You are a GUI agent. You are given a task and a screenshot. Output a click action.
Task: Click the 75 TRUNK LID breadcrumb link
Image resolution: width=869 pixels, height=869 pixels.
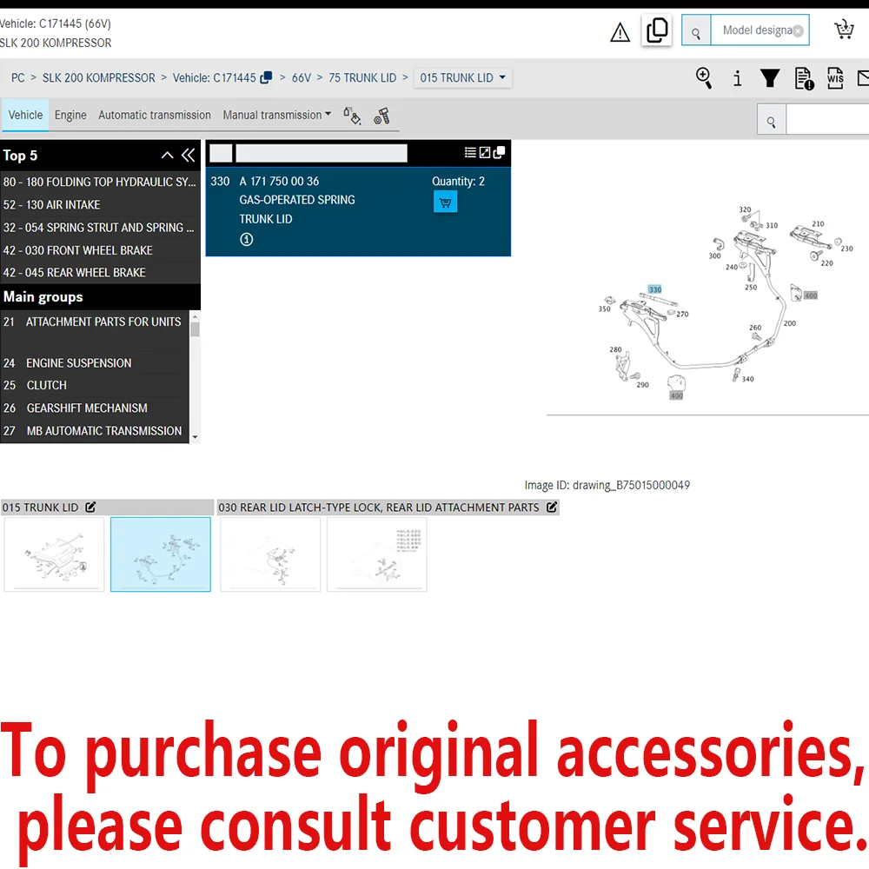coord(362,77)
